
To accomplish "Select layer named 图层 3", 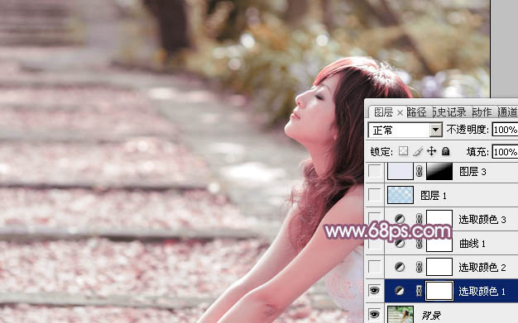I will click(x=472, y=172).
